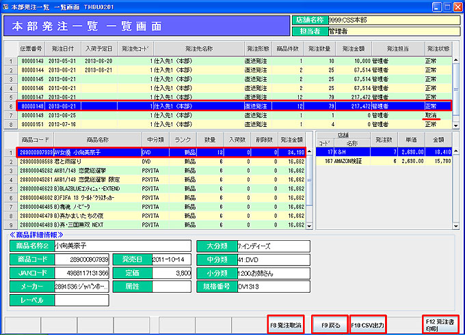Click the 担当者 field showing 管理者

[394, 31]
